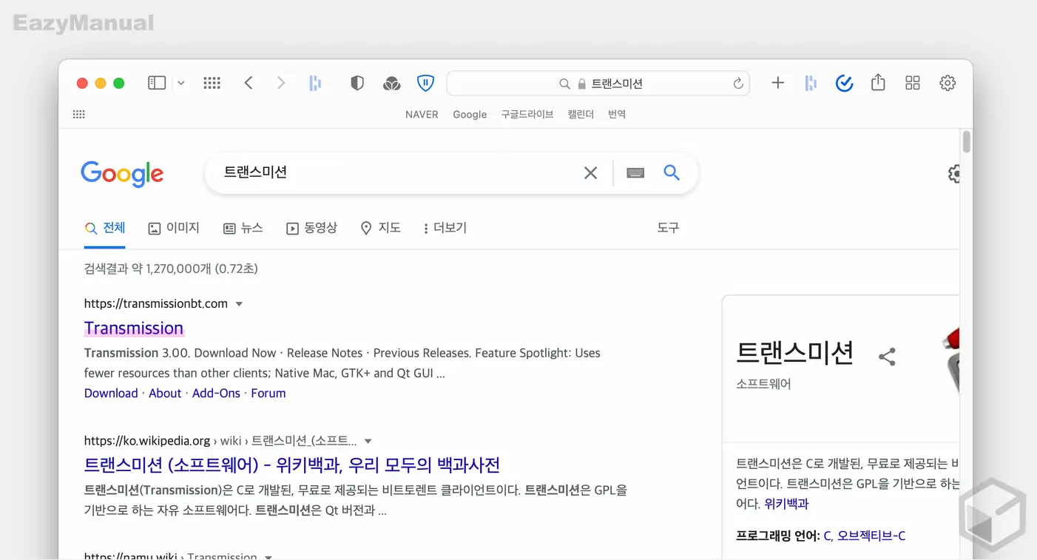This screenshot has width=1037, height=560.
Task: Open the Transmission search result link
Action: coord(134,328)
